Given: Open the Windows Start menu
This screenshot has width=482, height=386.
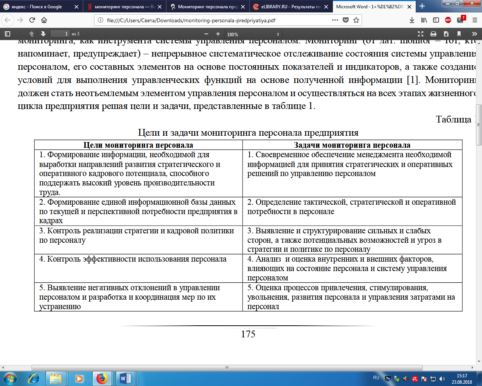Looking at the screenshot, I should coord(10,378).
